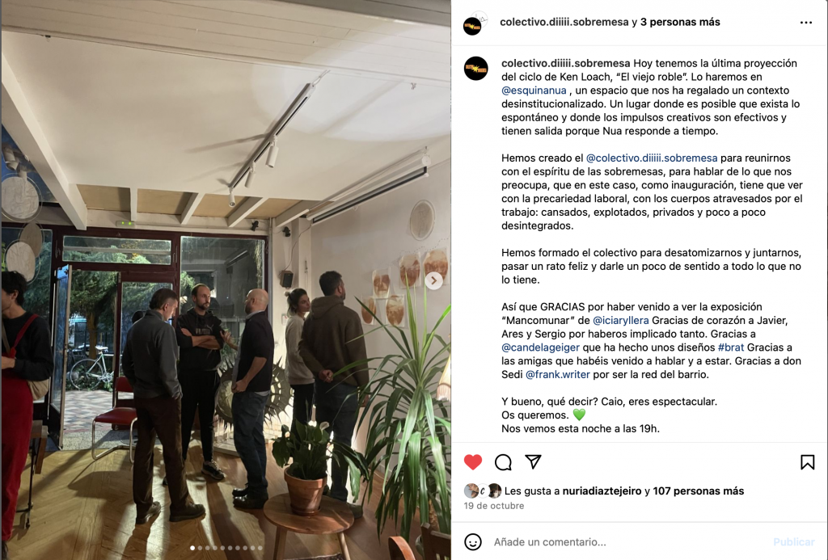Screen dimensions: 828x560
Task: Click the header profile avatar of colectivo.diiiii.sobremesa
Action: pos(473,25)
